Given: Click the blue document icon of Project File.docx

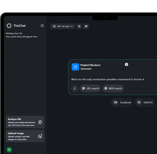Looking at the screenshot, I should [x=75, y=67].
